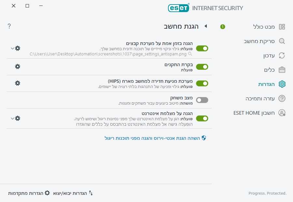Image resolution: width=293 pixels, height=202 pixels.
Task: Go back using arrow beside הגנת מחשב
Action: click(x=206, y=26)
